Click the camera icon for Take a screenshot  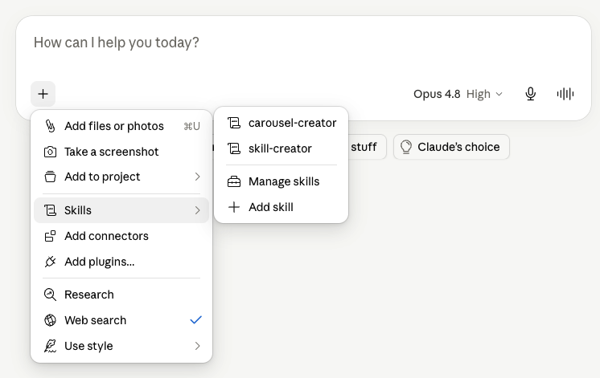[50, 152]
